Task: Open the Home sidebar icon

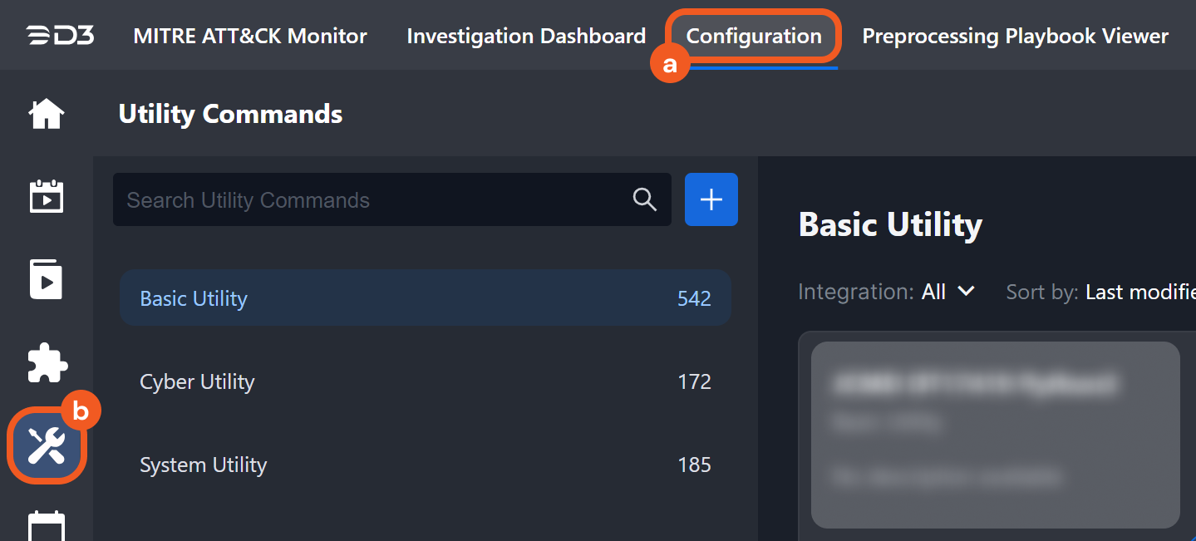Action: (47, 114)
